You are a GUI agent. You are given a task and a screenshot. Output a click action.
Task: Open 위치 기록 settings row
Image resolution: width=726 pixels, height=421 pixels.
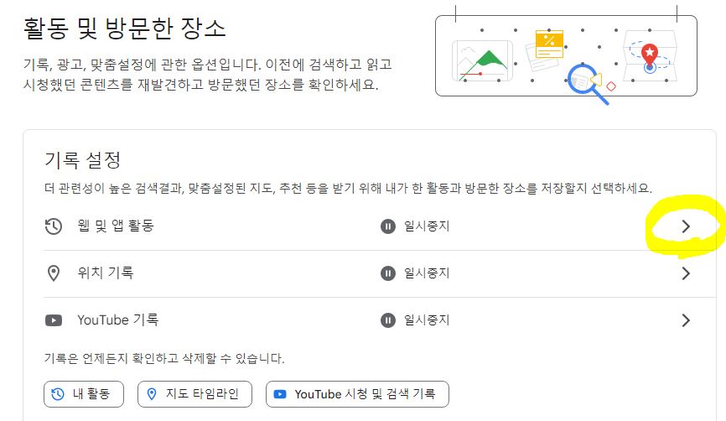(x=380, y=273)
